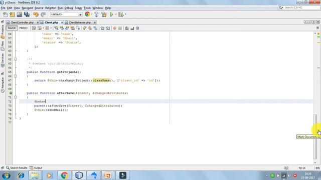Click the Previous Bookmark icon

coord(85,28)
